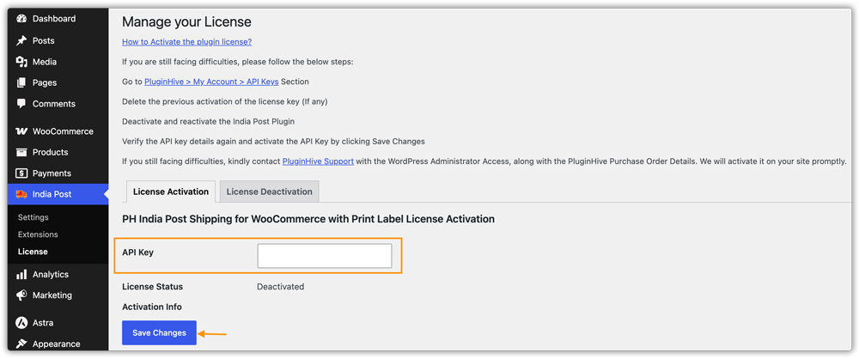Click the Payments dollar icon
859x359 pixels.
tap(21, 173)
